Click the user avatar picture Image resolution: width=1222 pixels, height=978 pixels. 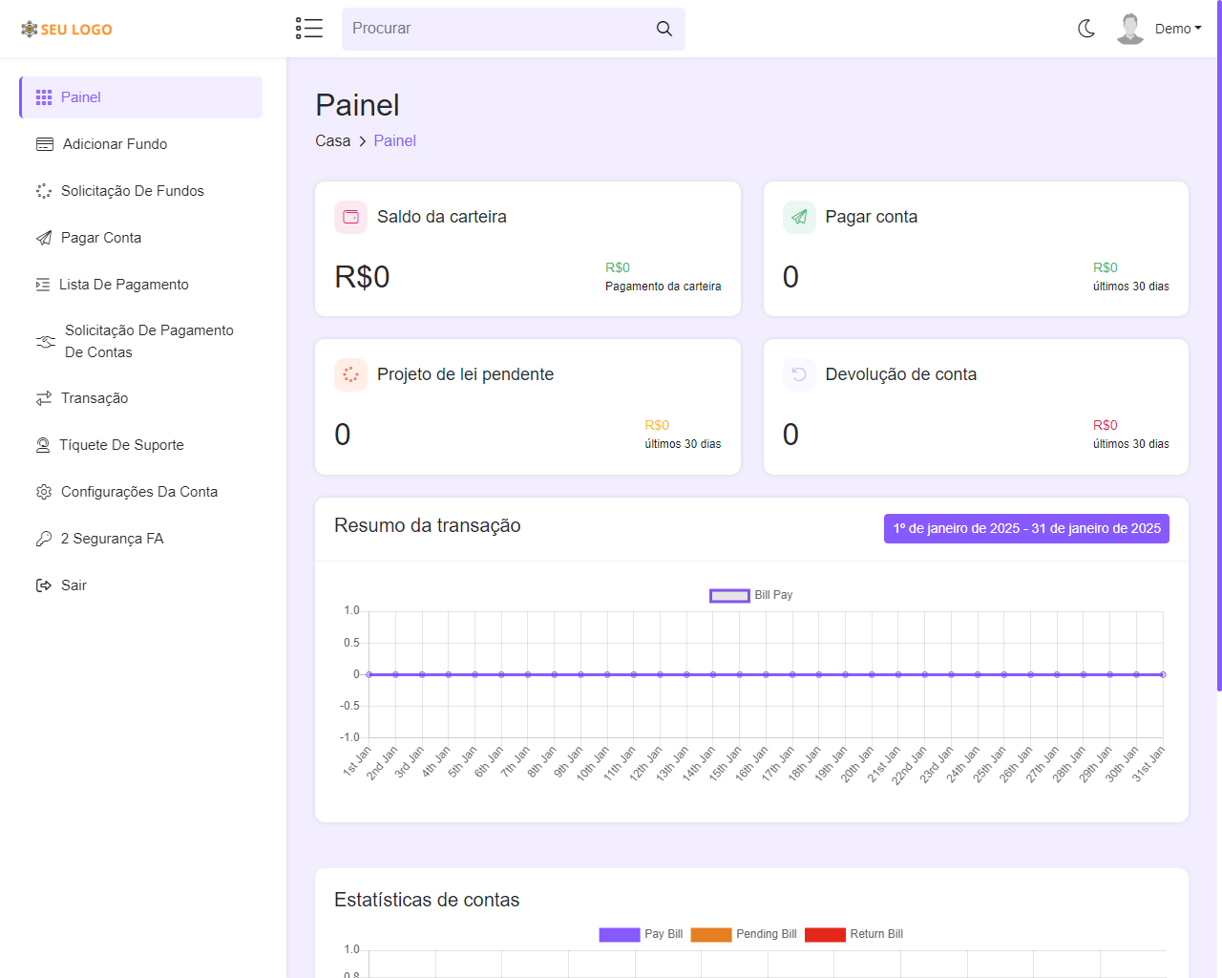click(x=1130, y=29)
